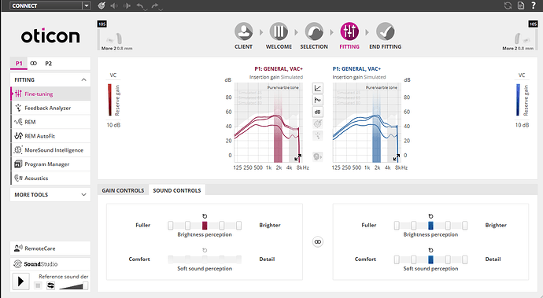Open REM AutoFit in sidebar
The image size is (543, 298).
[x=50, y=136]
